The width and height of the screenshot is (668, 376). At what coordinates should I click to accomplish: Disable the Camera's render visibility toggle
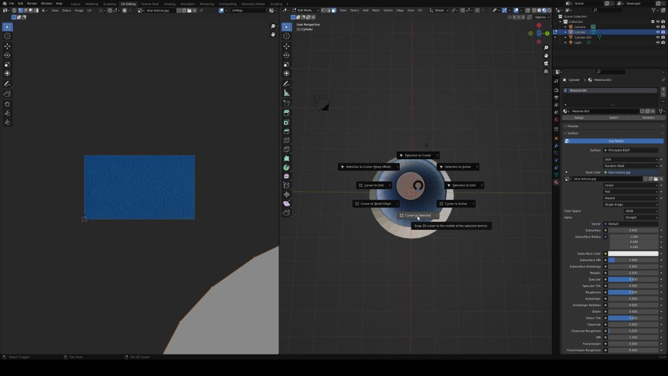coord(663,27)
